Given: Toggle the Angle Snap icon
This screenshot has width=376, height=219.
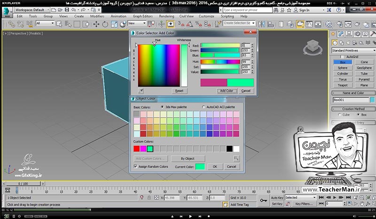Looking at the screenshot, I should tap(189, 24).
